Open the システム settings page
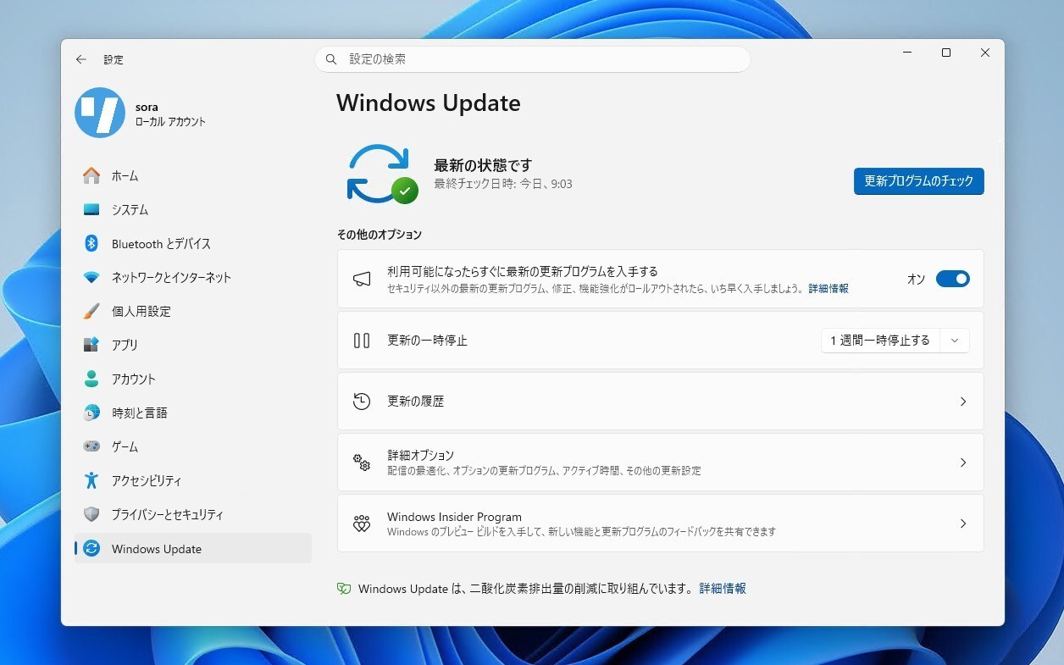The height and width of the screenshot is (665, 1064). click(x=193, y=209)
